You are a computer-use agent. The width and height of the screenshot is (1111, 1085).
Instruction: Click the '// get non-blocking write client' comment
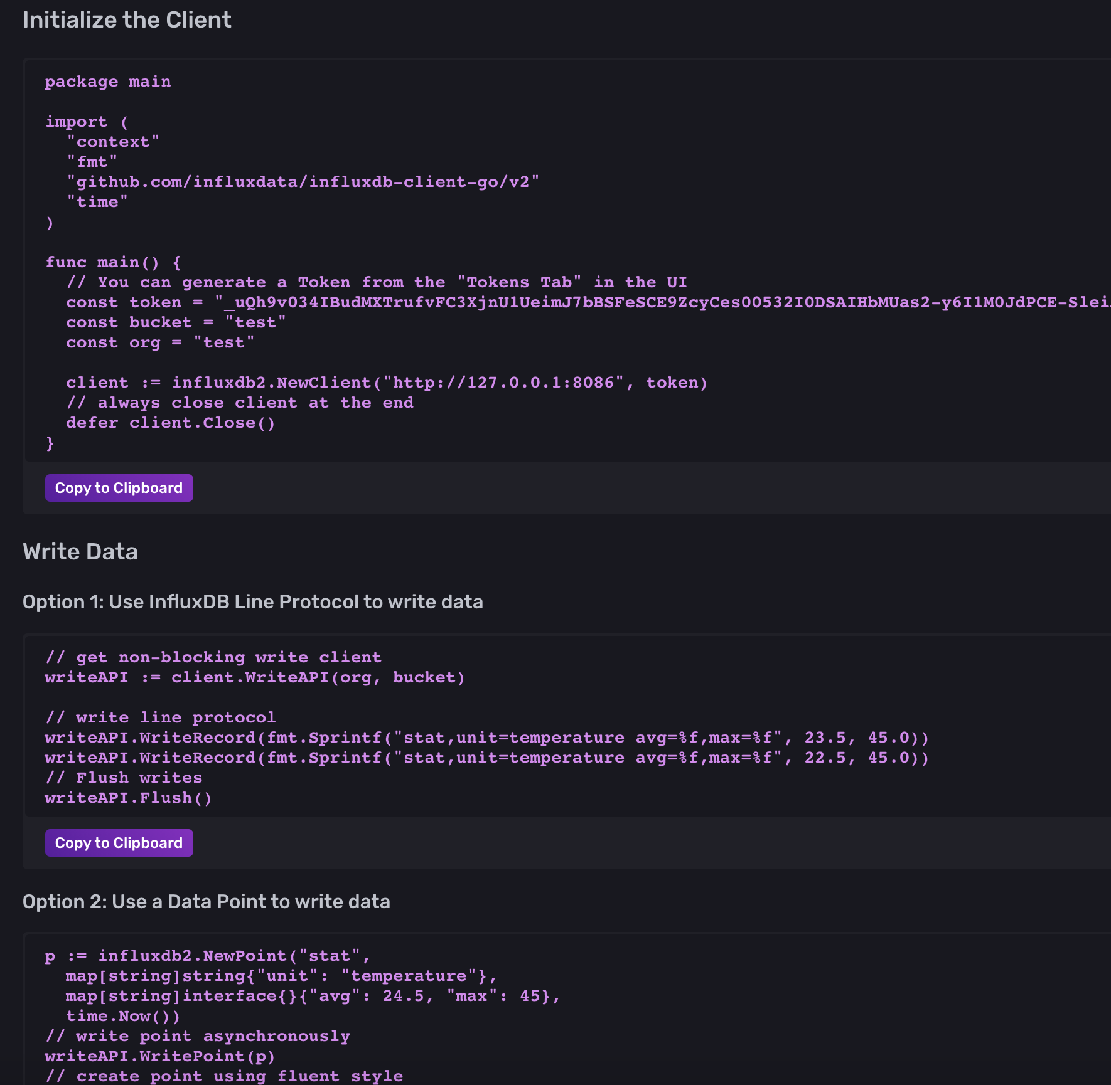tap(213, 657)
